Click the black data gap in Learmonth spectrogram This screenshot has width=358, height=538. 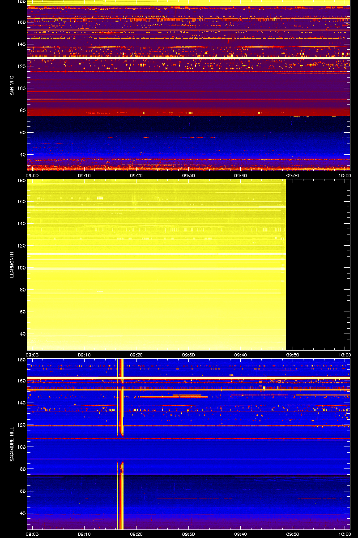(x=318, y=265)
